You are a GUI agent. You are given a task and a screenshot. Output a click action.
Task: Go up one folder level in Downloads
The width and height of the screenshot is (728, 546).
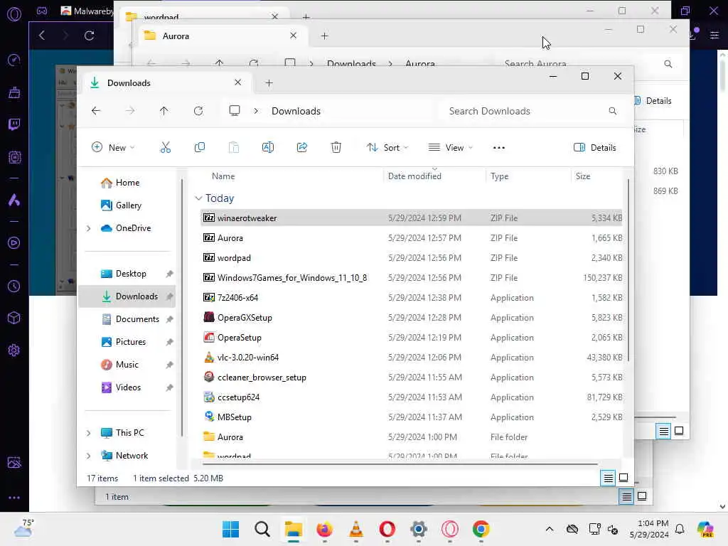[164, 111]
